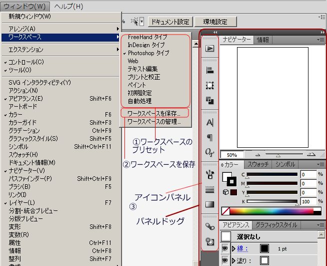Click the small dark red swatch
This screenshot has height=266, width=327.
[x=233, y=192]
